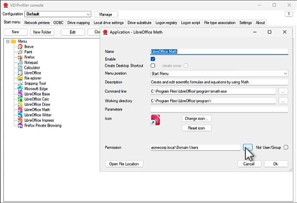297x203 pixels.
Task: Switch to the Settings tab
Action: tap(245, 23)
